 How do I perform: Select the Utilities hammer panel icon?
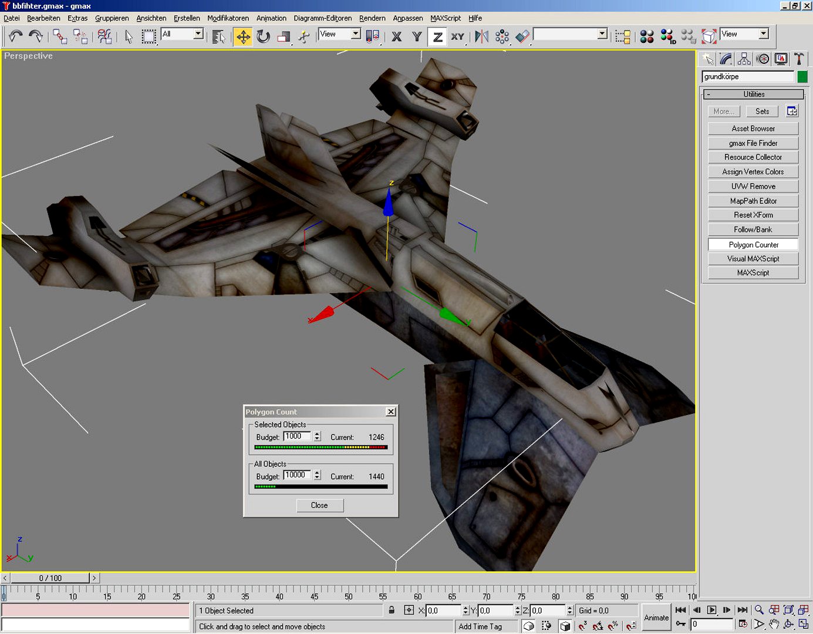click(x=799, y=59)
